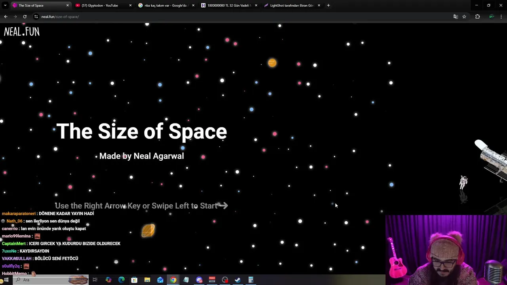Open a new tab with the plus button
The height and width of the screenshot is (285, 507).
coord(328,6)
